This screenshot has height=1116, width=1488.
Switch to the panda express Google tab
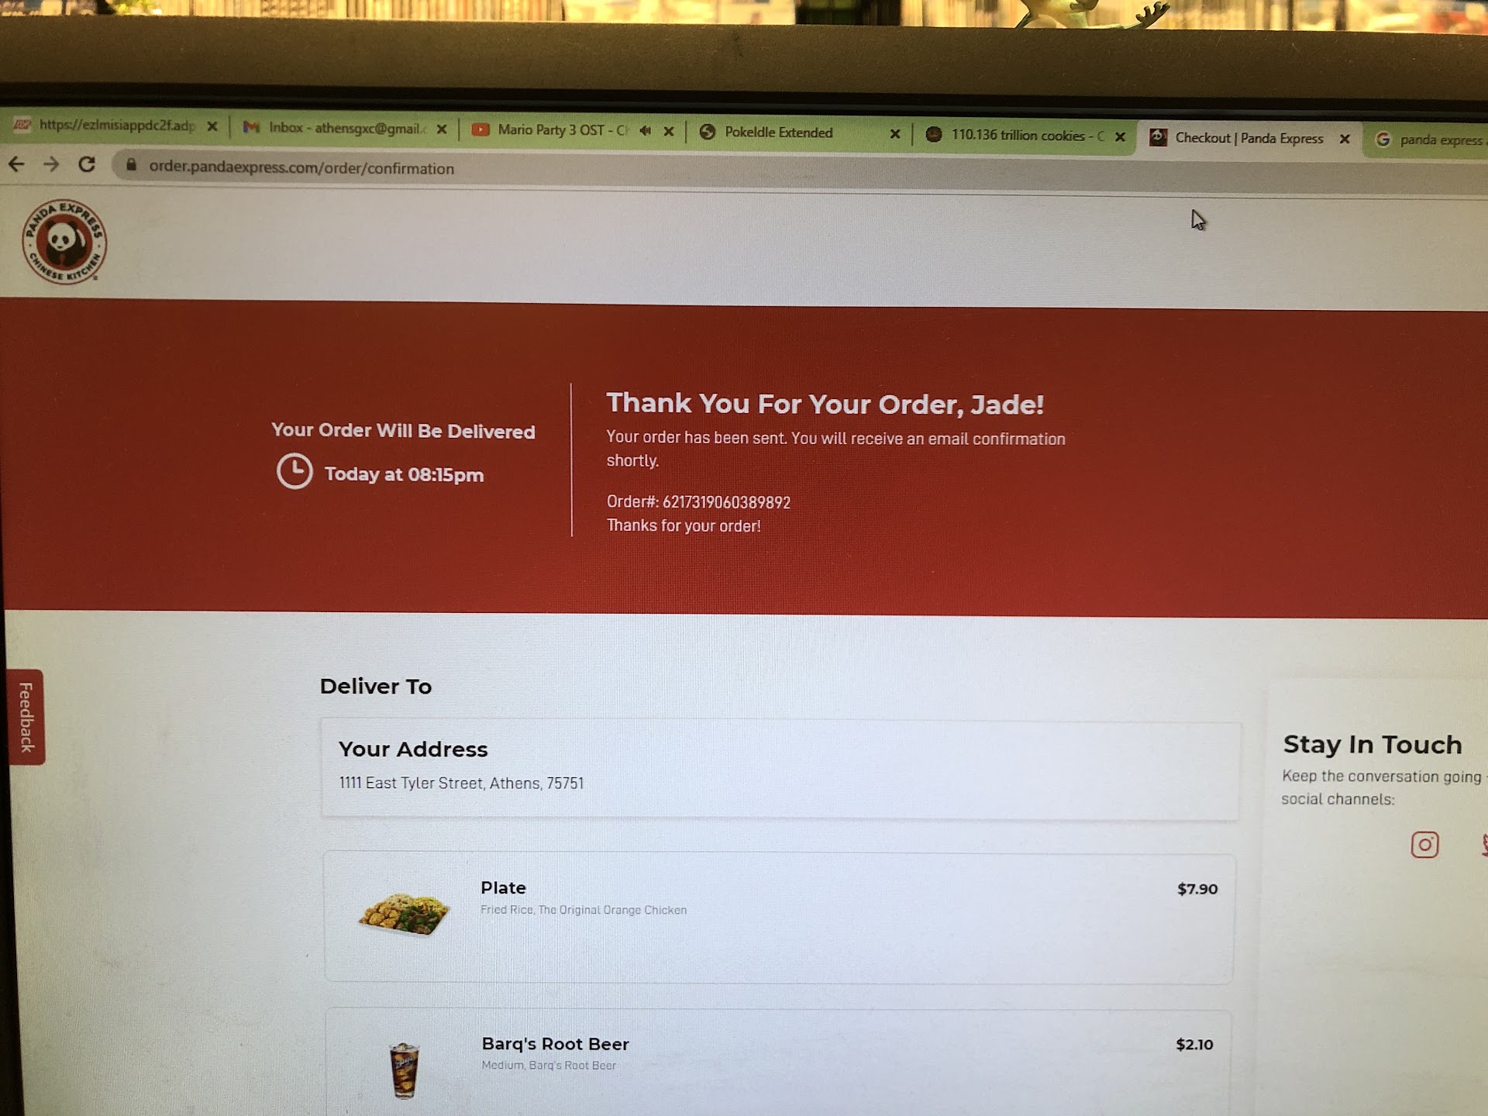coord(1429,140)
